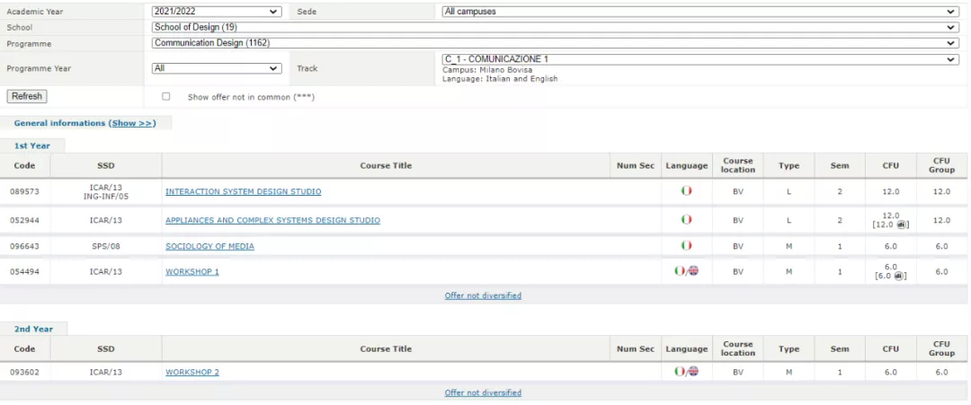
Task: Select the 2nd Year tab header
Action: (x=33, y=329)
